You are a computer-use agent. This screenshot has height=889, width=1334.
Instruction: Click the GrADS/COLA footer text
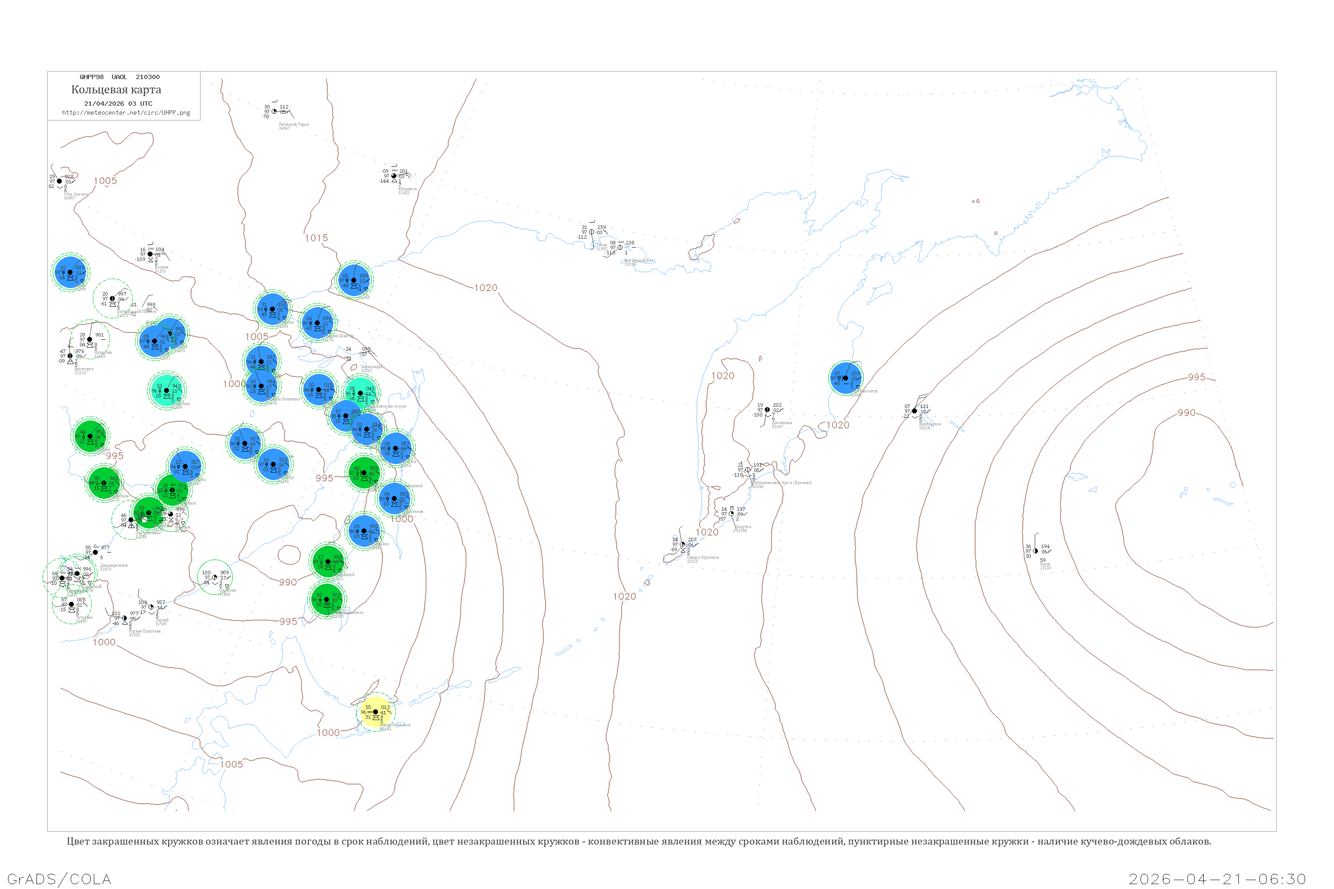(59, 879)
